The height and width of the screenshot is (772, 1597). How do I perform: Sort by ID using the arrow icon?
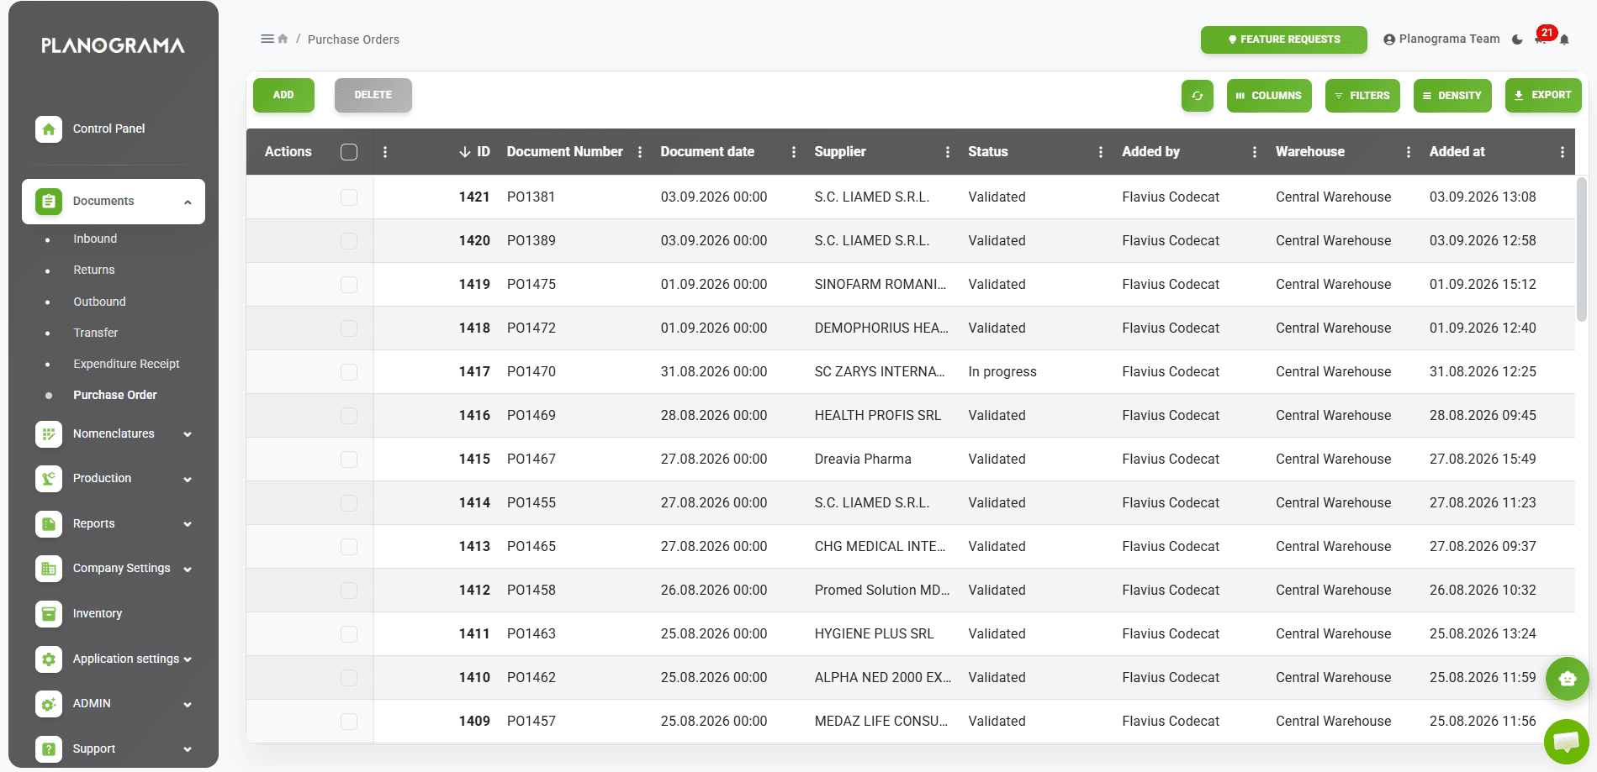465,152
